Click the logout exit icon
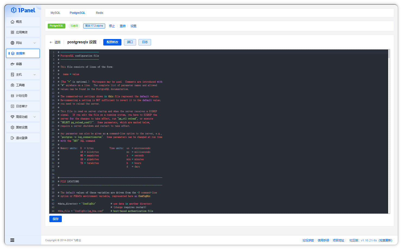This screenshot has height=249, width=402. pos(12,138)
